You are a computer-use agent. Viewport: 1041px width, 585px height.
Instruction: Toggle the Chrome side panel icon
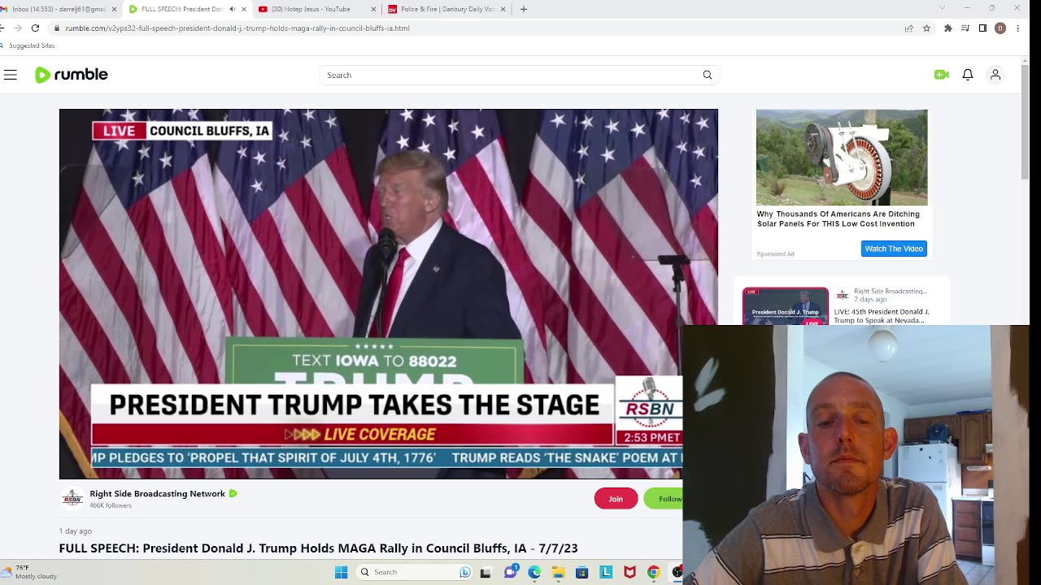982,28
